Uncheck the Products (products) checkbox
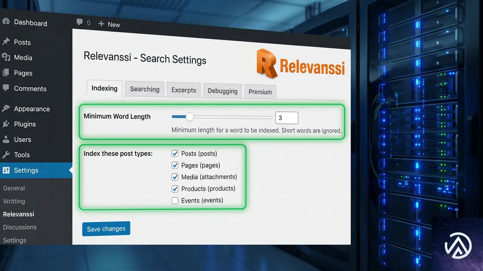Screen dimensions: 483x271 click(x=175, y=189)
